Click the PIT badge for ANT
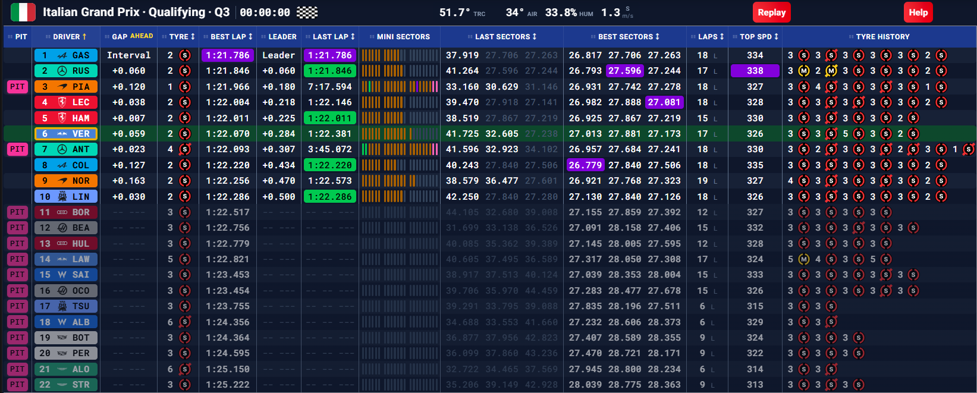The image size is (977, 393). [17, 149]
